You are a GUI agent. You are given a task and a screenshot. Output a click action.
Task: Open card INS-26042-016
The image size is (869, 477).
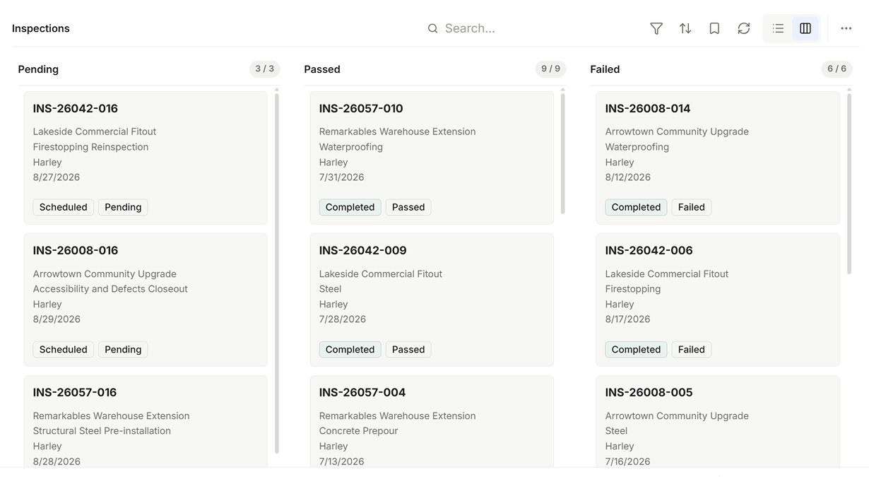coord(146,158)
